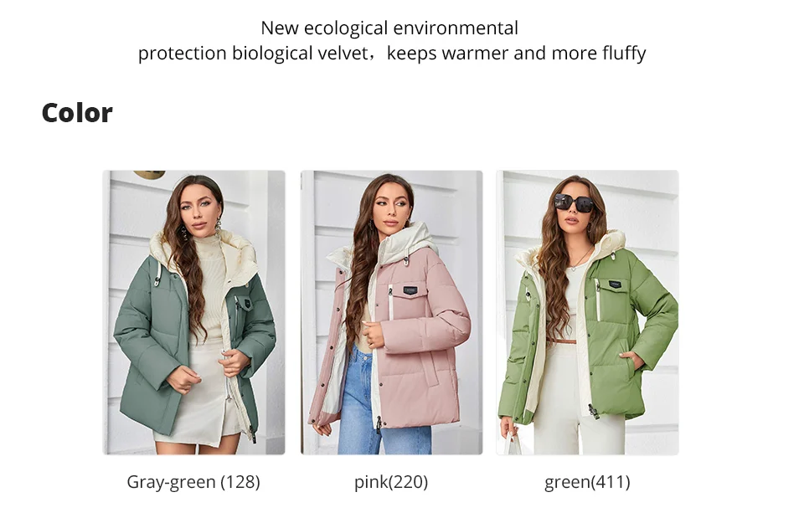
Task: Click the gold round object above gray-green model
Action: [149, 175]
